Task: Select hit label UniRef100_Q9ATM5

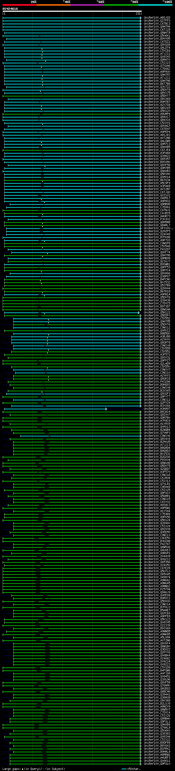Action: [157, 321]
